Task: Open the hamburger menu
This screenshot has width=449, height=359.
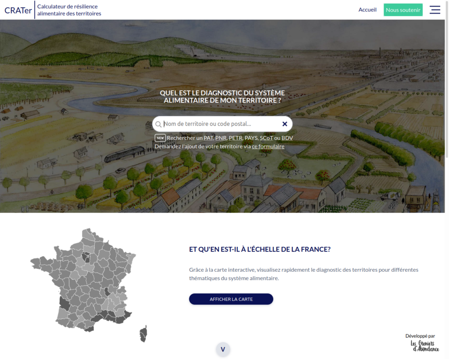Action: 435,10
